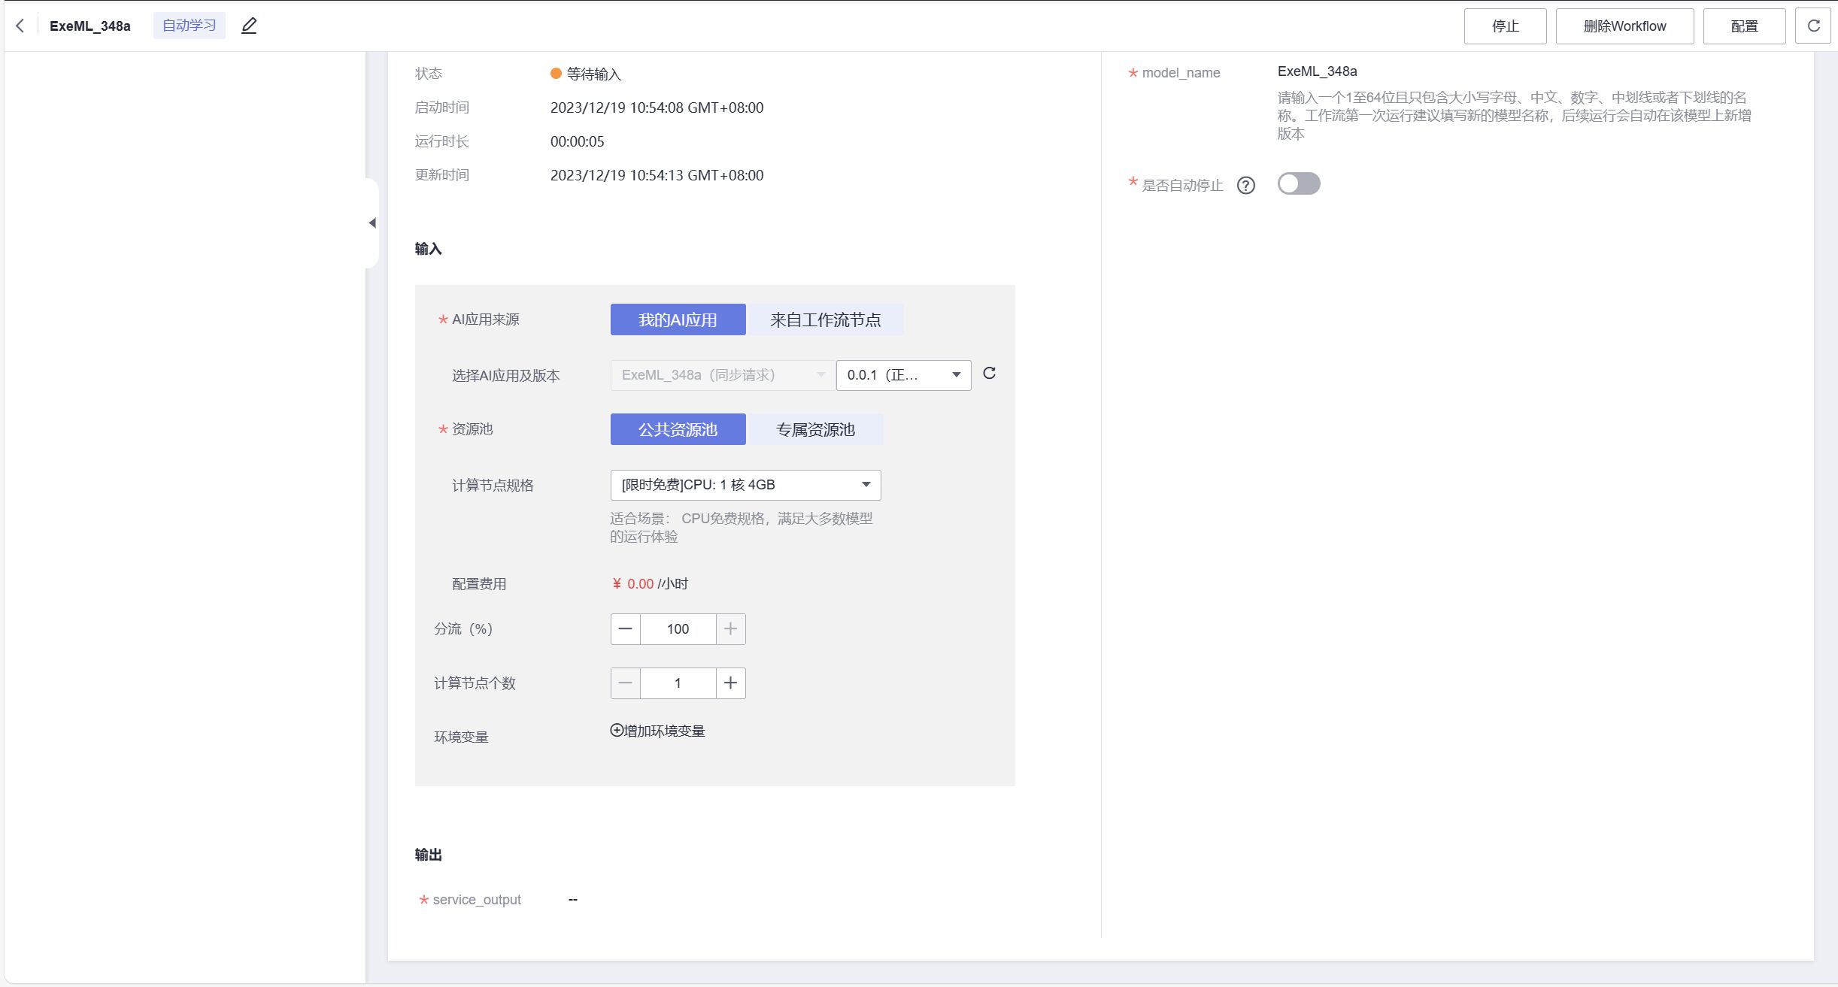Refresh the AI application version list

990,374
